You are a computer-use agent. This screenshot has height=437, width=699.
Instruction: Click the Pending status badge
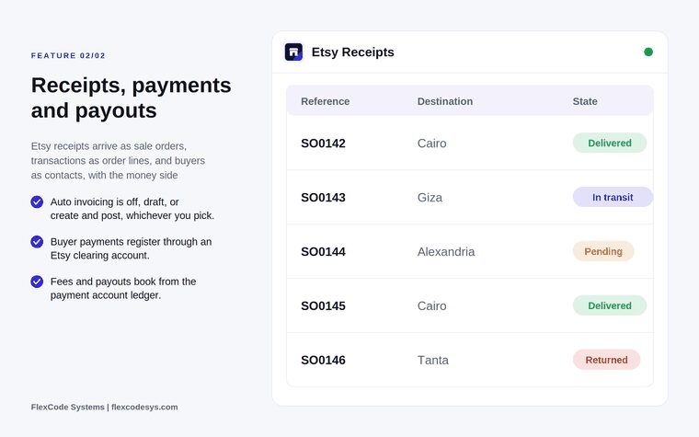pos(603,251)
